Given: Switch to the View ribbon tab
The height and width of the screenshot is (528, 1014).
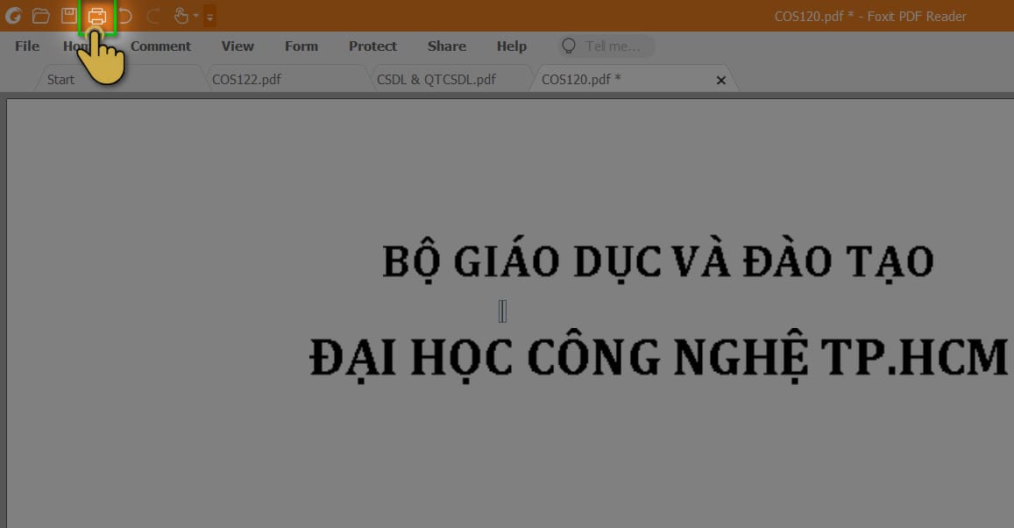Looking at the screenshot, I should tap(238, 46).
